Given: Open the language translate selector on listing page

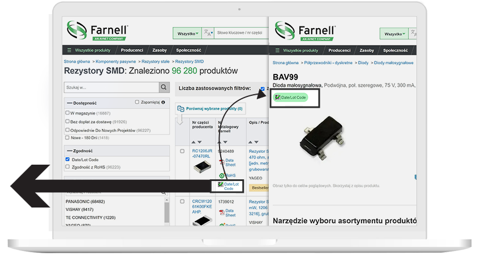Looking at the screenshot, I should pyautogui.click(x=208, y=33).
